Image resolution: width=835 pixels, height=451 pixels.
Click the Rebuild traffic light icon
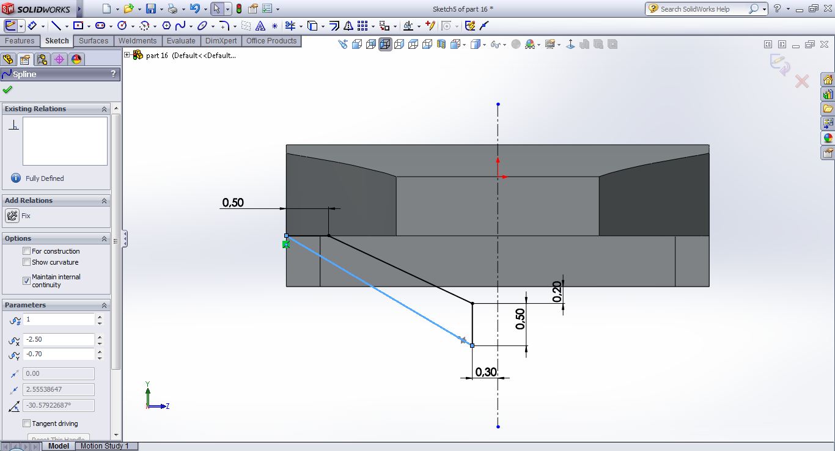pos(238,9)
